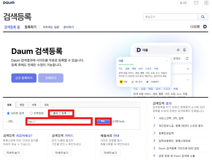
Task: Click 자세히보기 under 검색등록 처음이세요?
Action: [13, 153]
